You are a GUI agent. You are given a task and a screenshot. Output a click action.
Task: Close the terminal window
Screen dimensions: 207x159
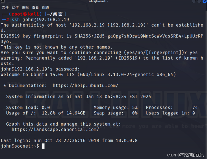click(x=204, y=1)
